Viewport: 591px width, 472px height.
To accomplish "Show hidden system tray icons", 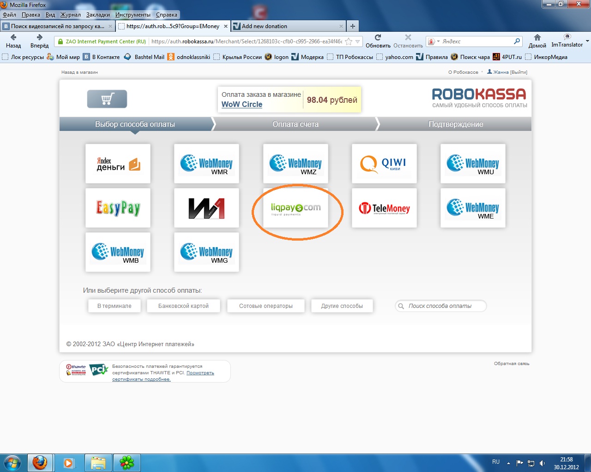I will 508,463.
